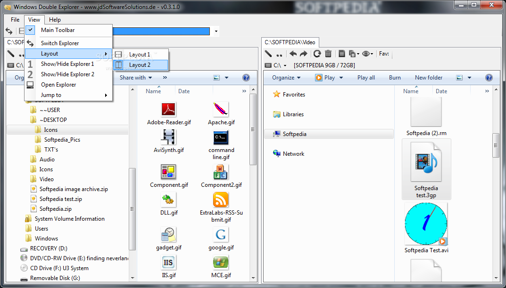
Task: Open help icon in right explorer pane
Action: 489,77
